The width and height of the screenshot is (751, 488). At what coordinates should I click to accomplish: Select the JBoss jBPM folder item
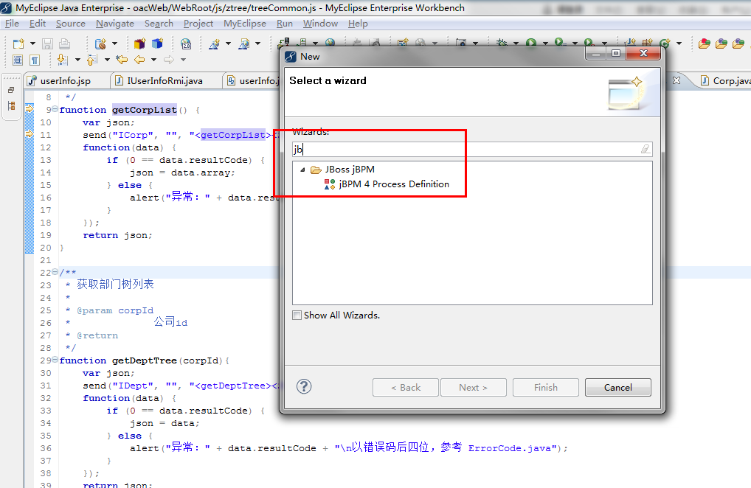click(x=350, y=170)
